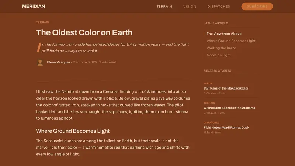Click the Related Stories sidebar heading
295x166 pixels.
coord(217,70)
